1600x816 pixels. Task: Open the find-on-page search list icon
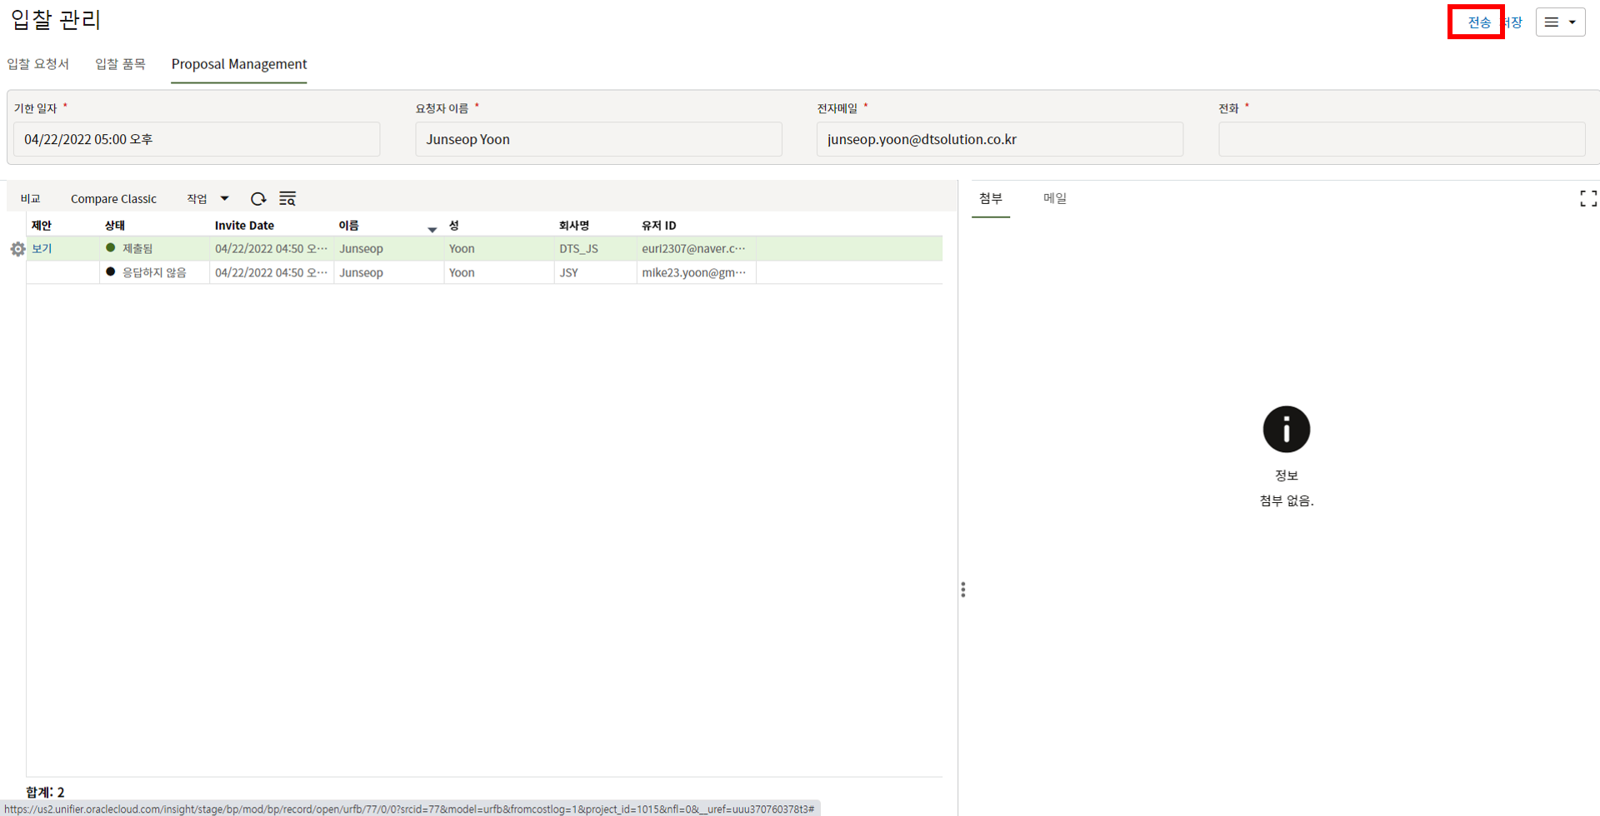pos(287,199)
